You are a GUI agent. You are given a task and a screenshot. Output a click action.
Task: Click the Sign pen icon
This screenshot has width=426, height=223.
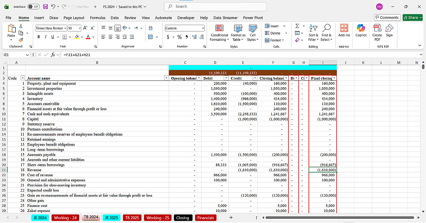tap(389, 30)
